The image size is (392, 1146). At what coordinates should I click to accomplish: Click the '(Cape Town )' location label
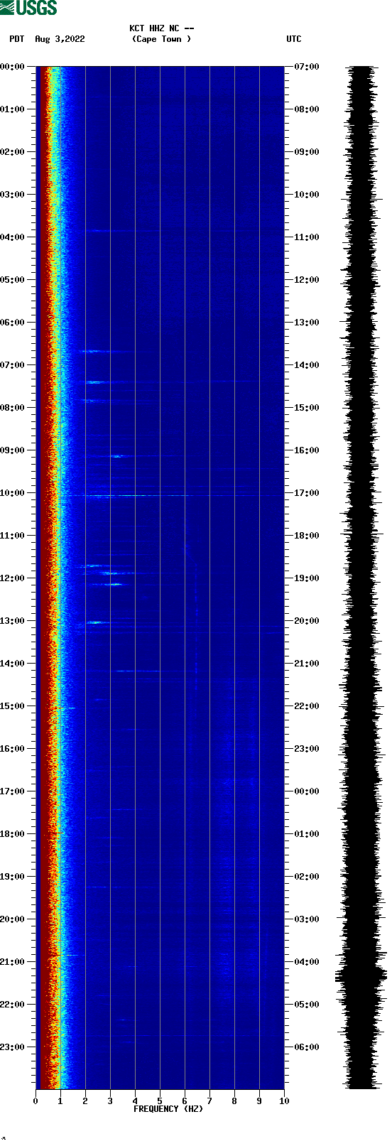pyautogui.click(x=161, y=39)
